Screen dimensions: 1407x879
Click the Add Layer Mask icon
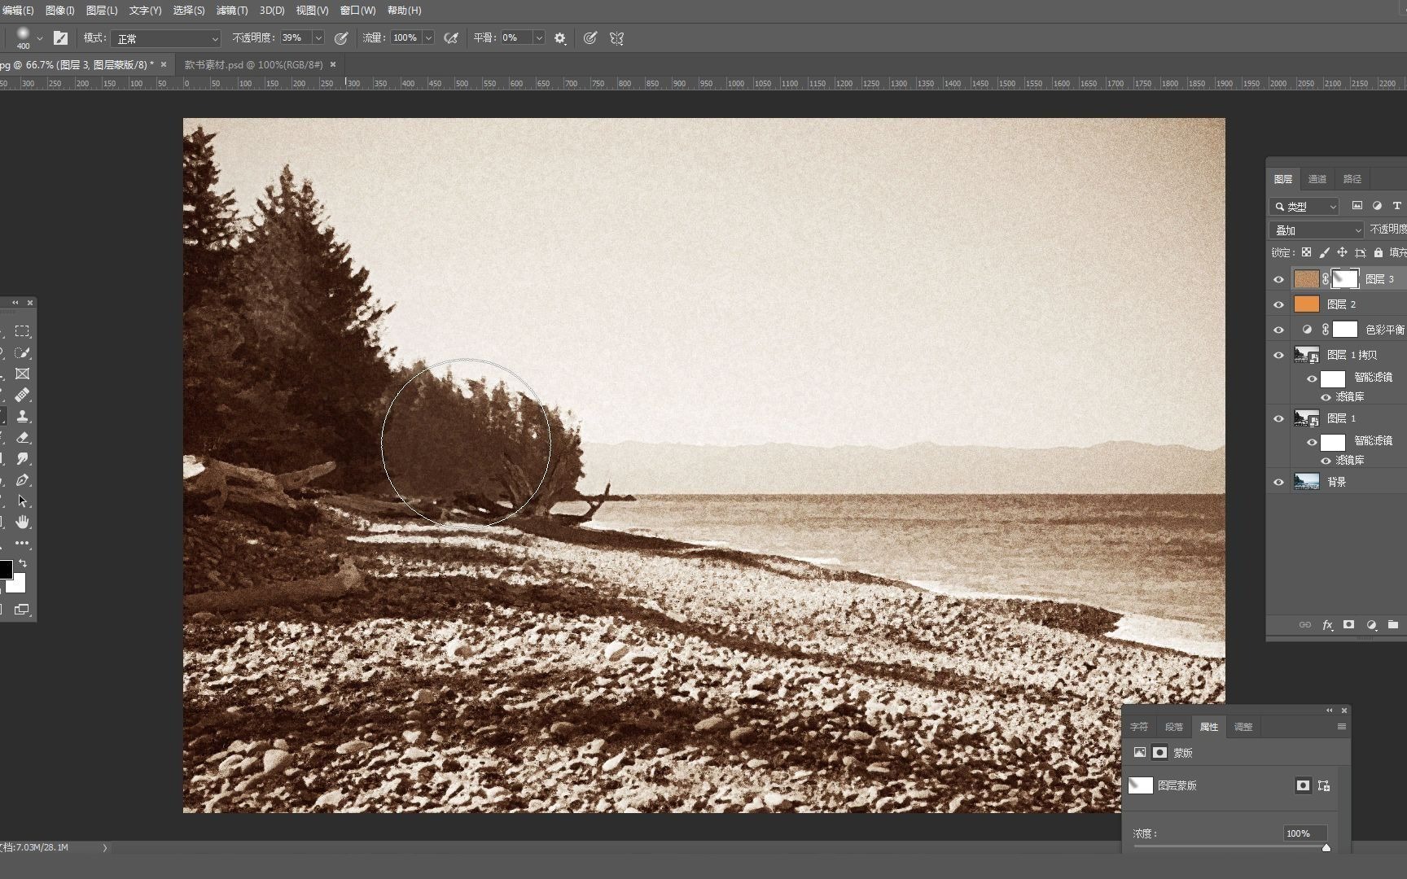tap(1349, 625)
